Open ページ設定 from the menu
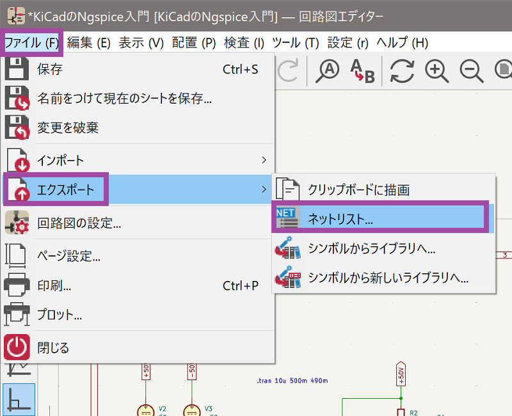Viewport: 512px width, 416px height. point(138,256)
